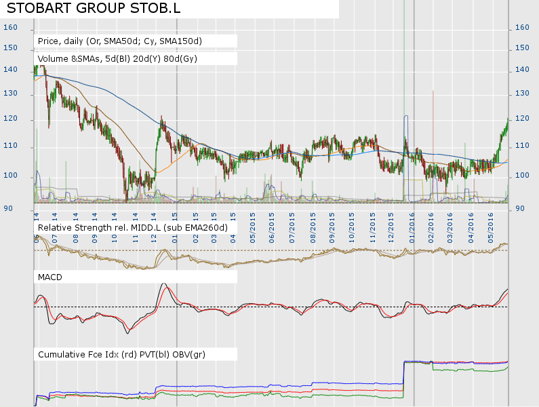Click the 02/2016 date axis label
This screenshot has height=407, width=539.
pyautogui.click(x=431, y=228)
